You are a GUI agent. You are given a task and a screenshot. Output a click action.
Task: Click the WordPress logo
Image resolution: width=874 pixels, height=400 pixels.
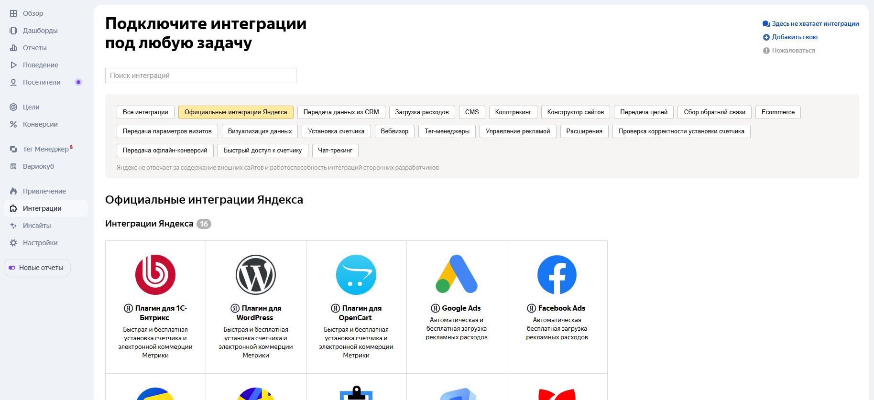click(x=256, y=275)
